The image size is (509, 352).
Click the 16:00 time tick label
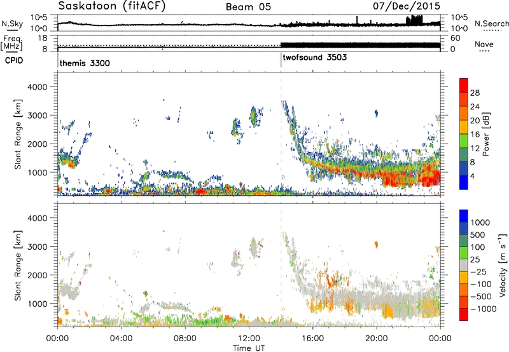[x=312, y=339]
